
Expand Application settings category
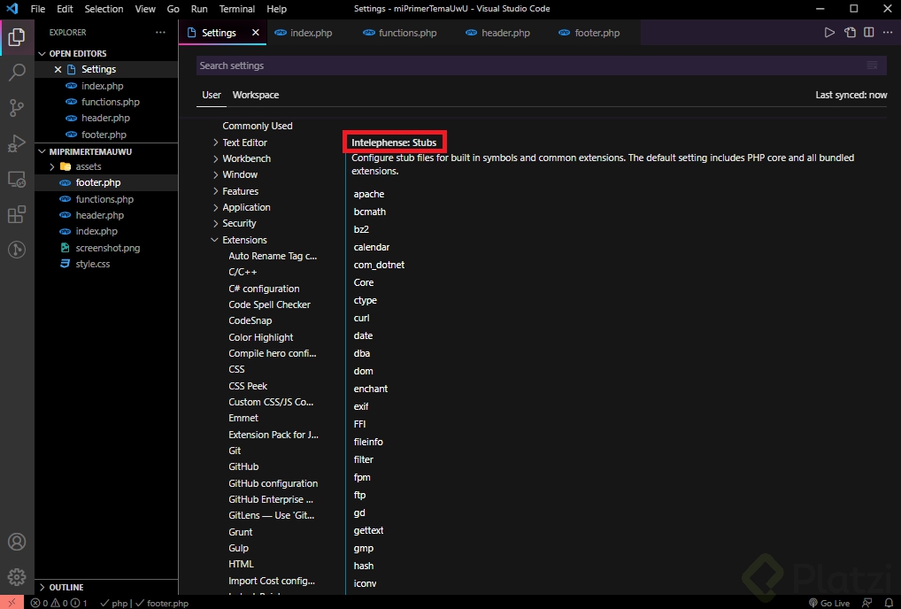point(215,207)
